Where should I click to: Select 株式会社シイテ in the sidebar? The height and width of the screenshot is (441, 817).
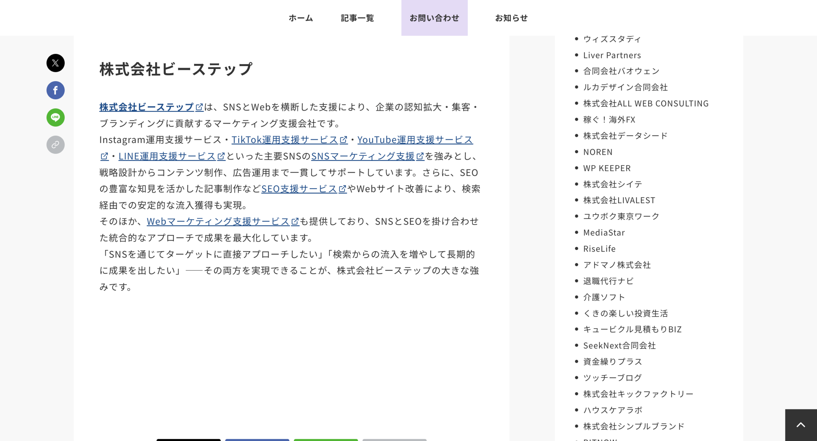(613, 184)
